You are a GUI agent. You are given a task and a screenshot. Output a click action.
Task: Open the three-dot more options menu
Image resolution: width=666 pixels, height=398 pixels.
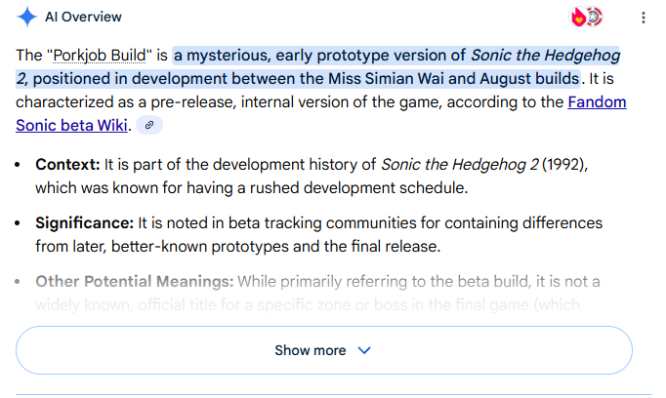(x=643, y=18)
